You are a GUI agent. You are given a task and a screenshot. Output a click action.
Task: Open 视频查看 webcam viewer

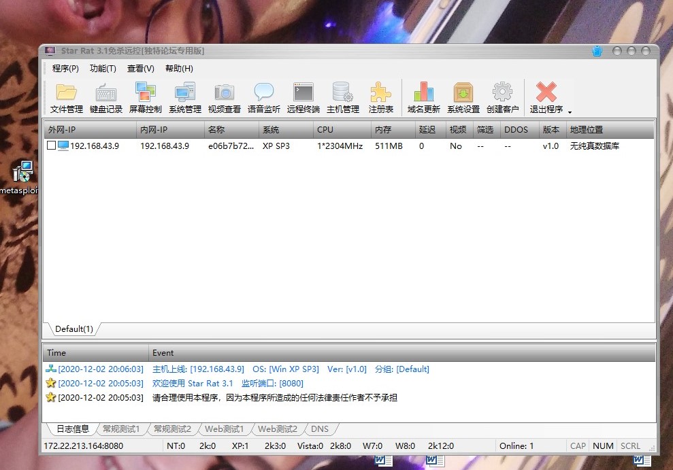click(x=225, y=98)
